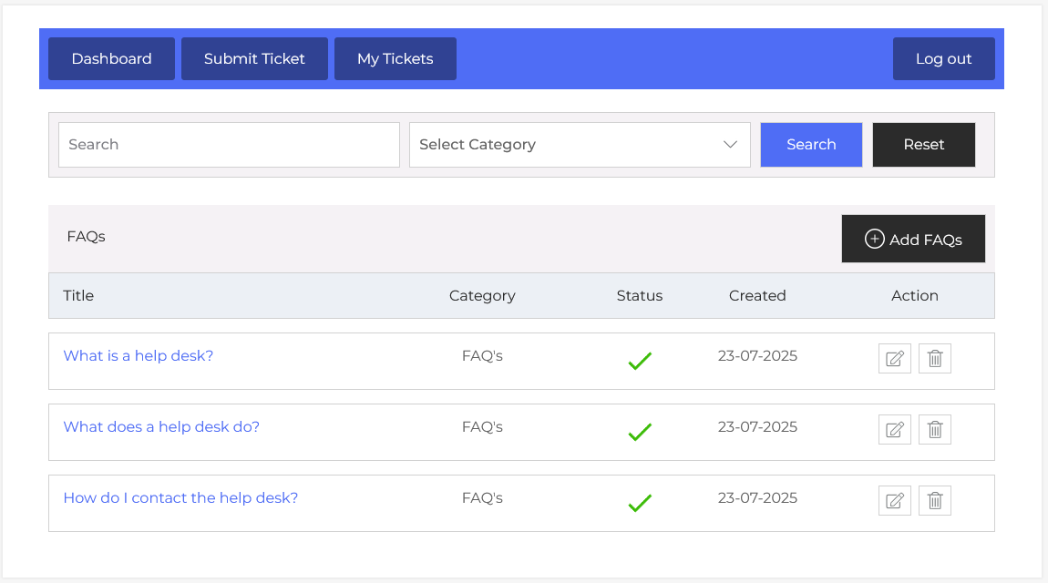Viewport: 1048px width, 583px height.
Task: Toggle status checkmark for 'What does a help desk do?'
Action: (x=640, y=432)
